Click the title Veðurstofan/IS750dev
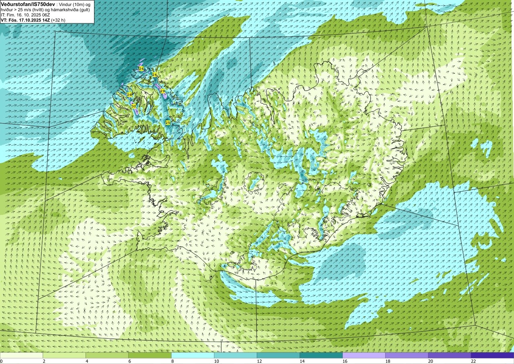The image size is (514, 364). point(28,4)
